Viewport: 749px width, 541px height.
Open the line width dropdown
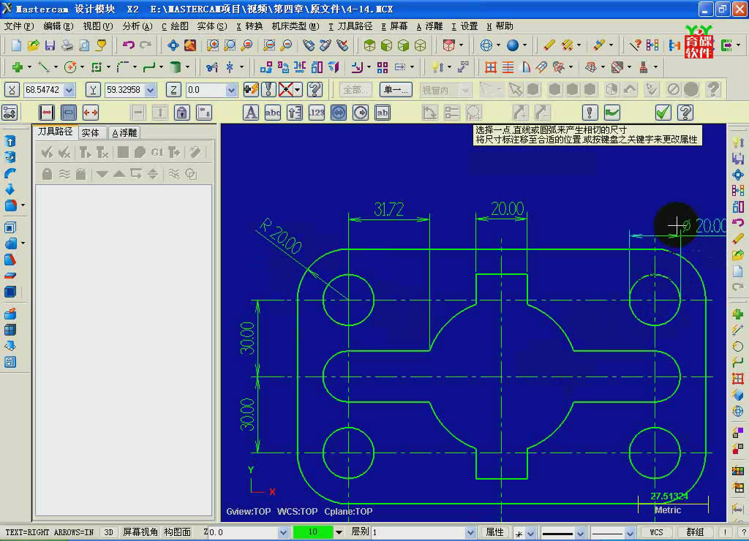click(630, 533)
